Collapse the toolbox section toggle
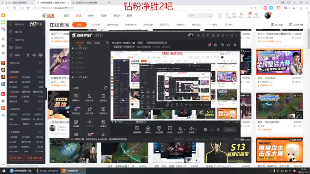 point(106,88)
